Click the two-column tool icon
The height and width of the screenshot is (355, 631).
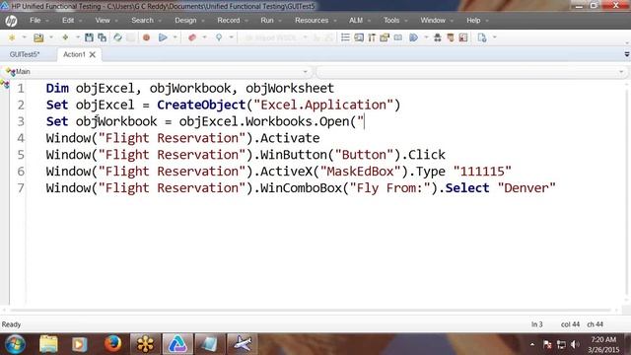pos(372,37)
